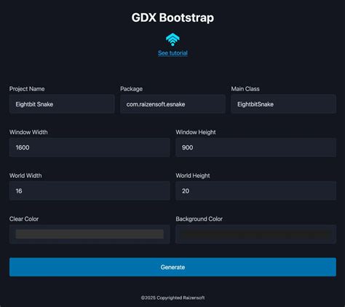Click the Background Color label
The height and width of the screenshot is (307, 345).
click(199, 219)
